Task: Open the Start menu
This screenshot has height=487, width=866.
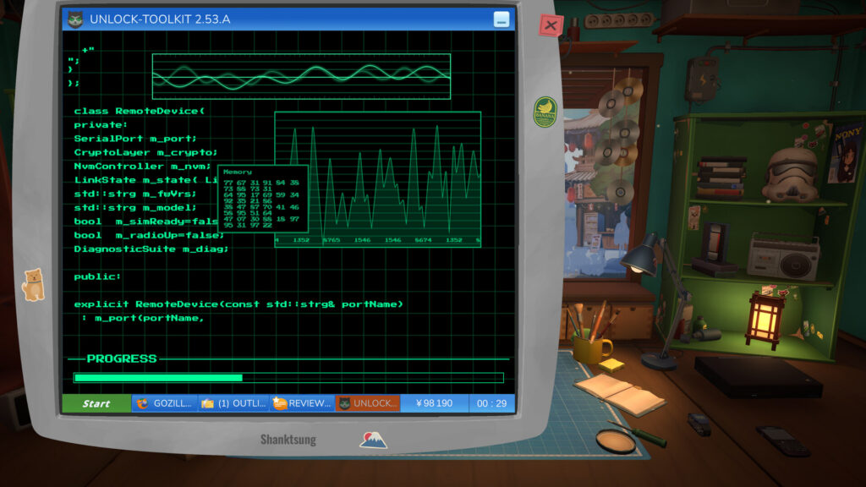Action: tap(96, 403)
